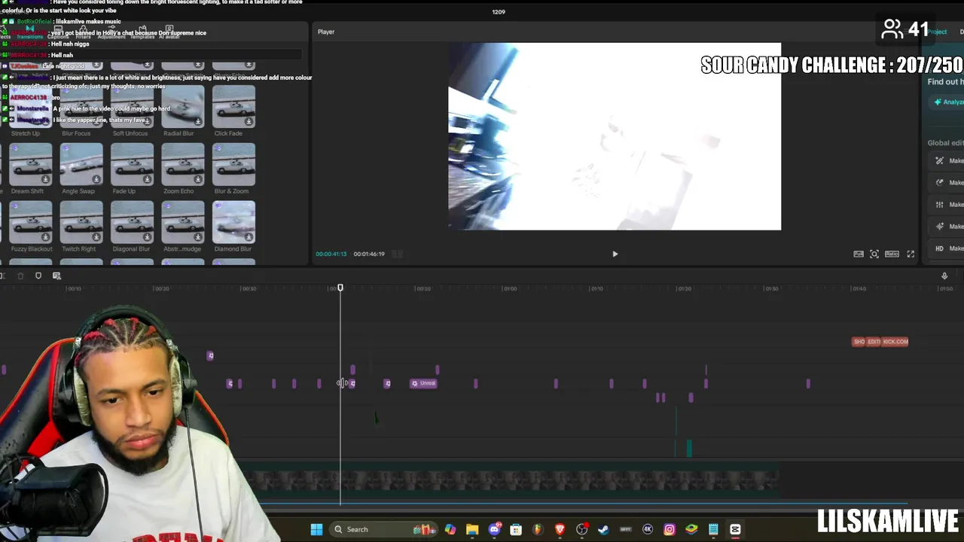Select the Angle Swap transition thumbnail
Screen dimensions: 964x542
(81, 163)
